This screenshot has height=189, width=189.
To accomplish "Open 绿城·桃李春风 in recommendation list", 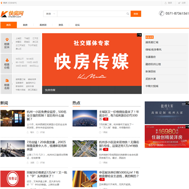I will tap(153, 50).
